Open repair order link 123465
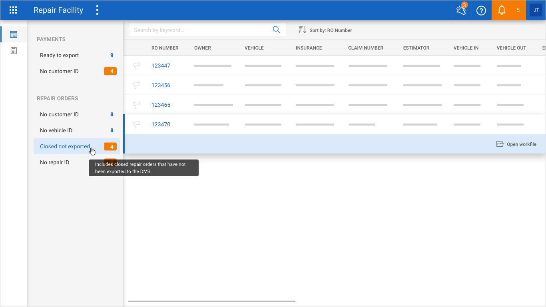The height and width of the screenshot is (307, 546). pos(161,105)
